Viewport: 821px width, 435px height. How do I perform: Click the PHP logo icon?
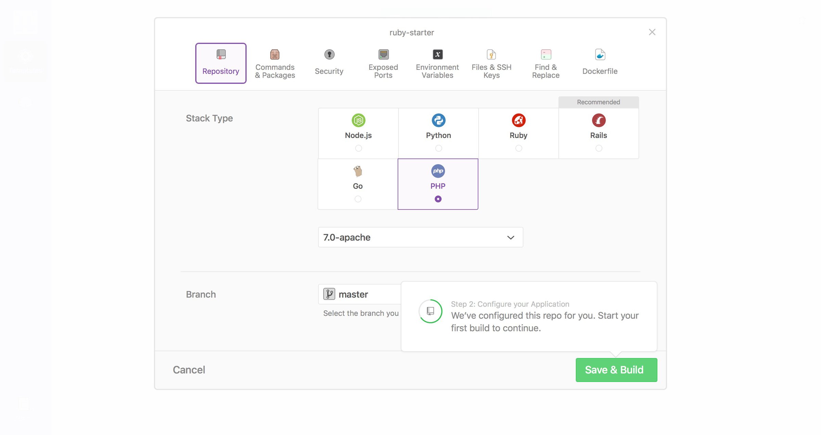[x=438, y=171]
